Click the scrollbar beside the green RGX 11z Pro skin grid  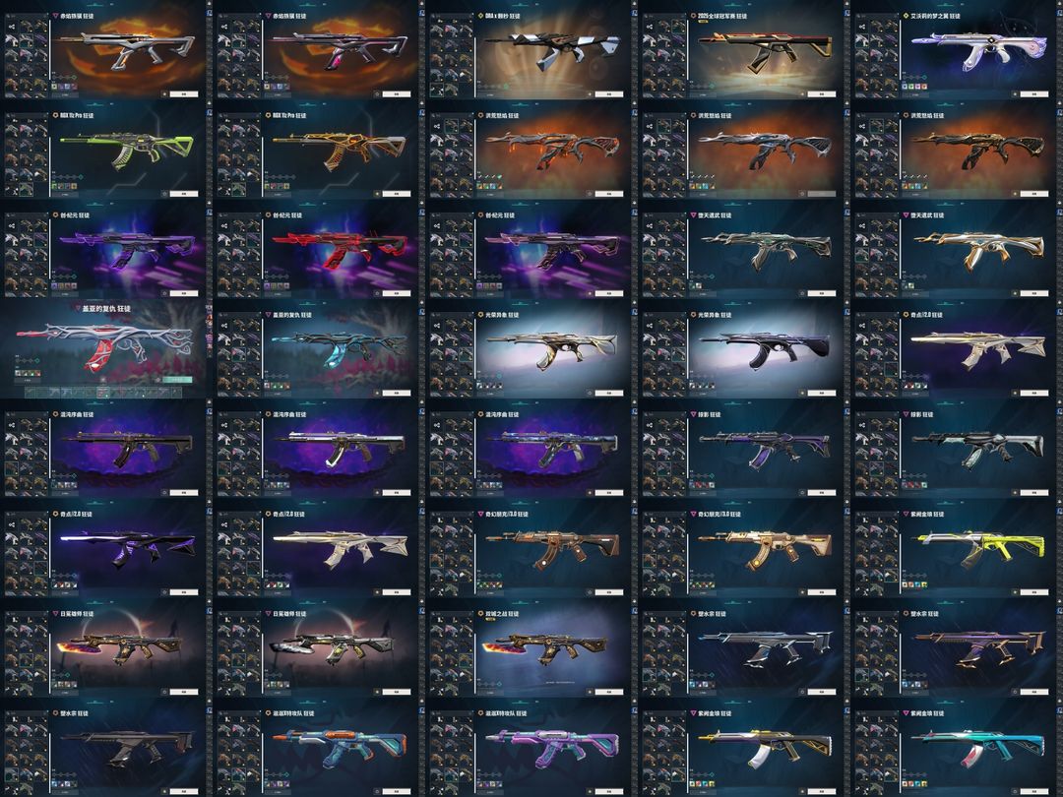point(49,166)
